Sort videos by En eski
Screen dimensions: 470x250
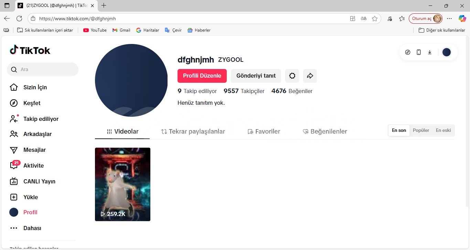click(443, 130)
